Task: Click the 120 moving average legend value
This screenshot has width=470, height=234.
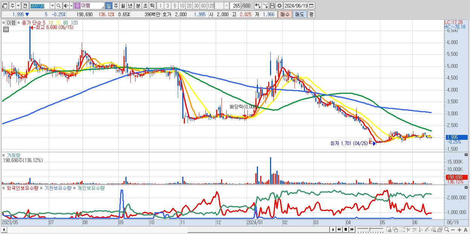Action: [x=75, y=23]
